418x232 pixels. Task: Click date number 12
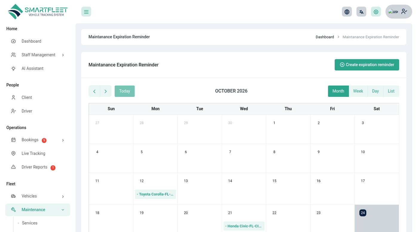pyautogui.click(x=142, y=181)
